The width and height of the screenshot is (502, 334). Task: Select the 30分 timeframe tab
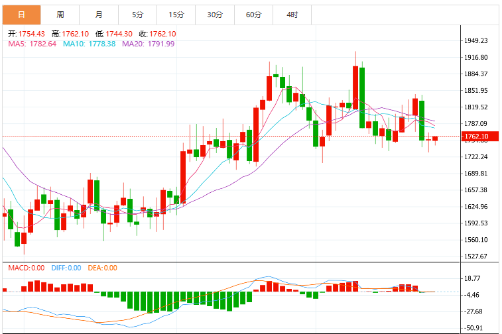tap(215, 15)
